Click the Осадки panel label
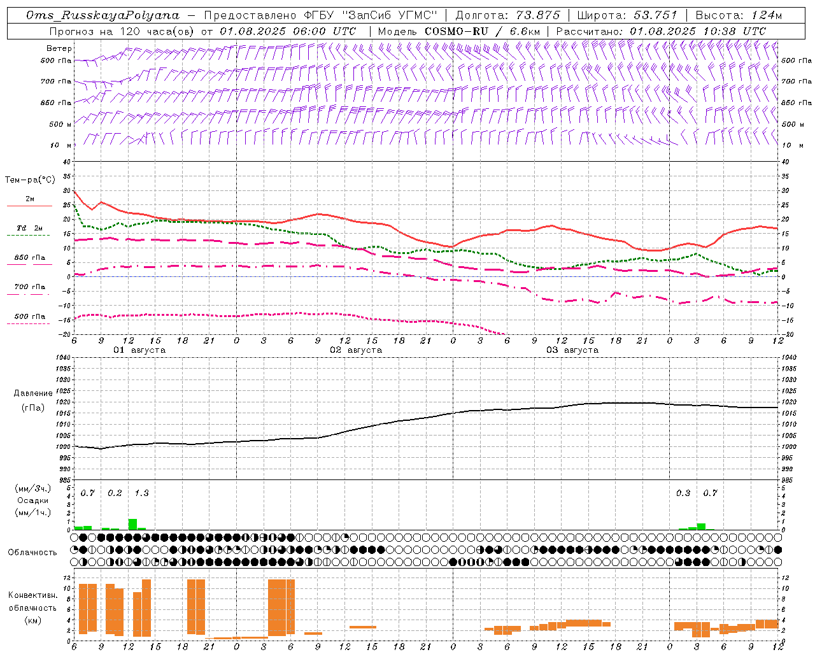The height and width of the screenshot is (652, 815). (32, 500)
